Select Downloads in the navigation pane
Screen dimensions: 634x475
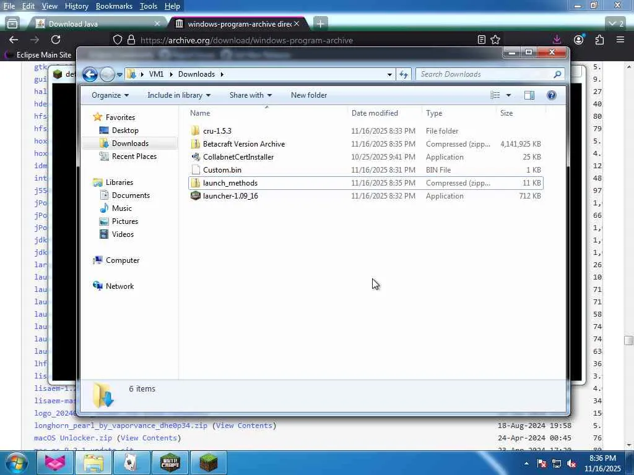click(130, 143)
